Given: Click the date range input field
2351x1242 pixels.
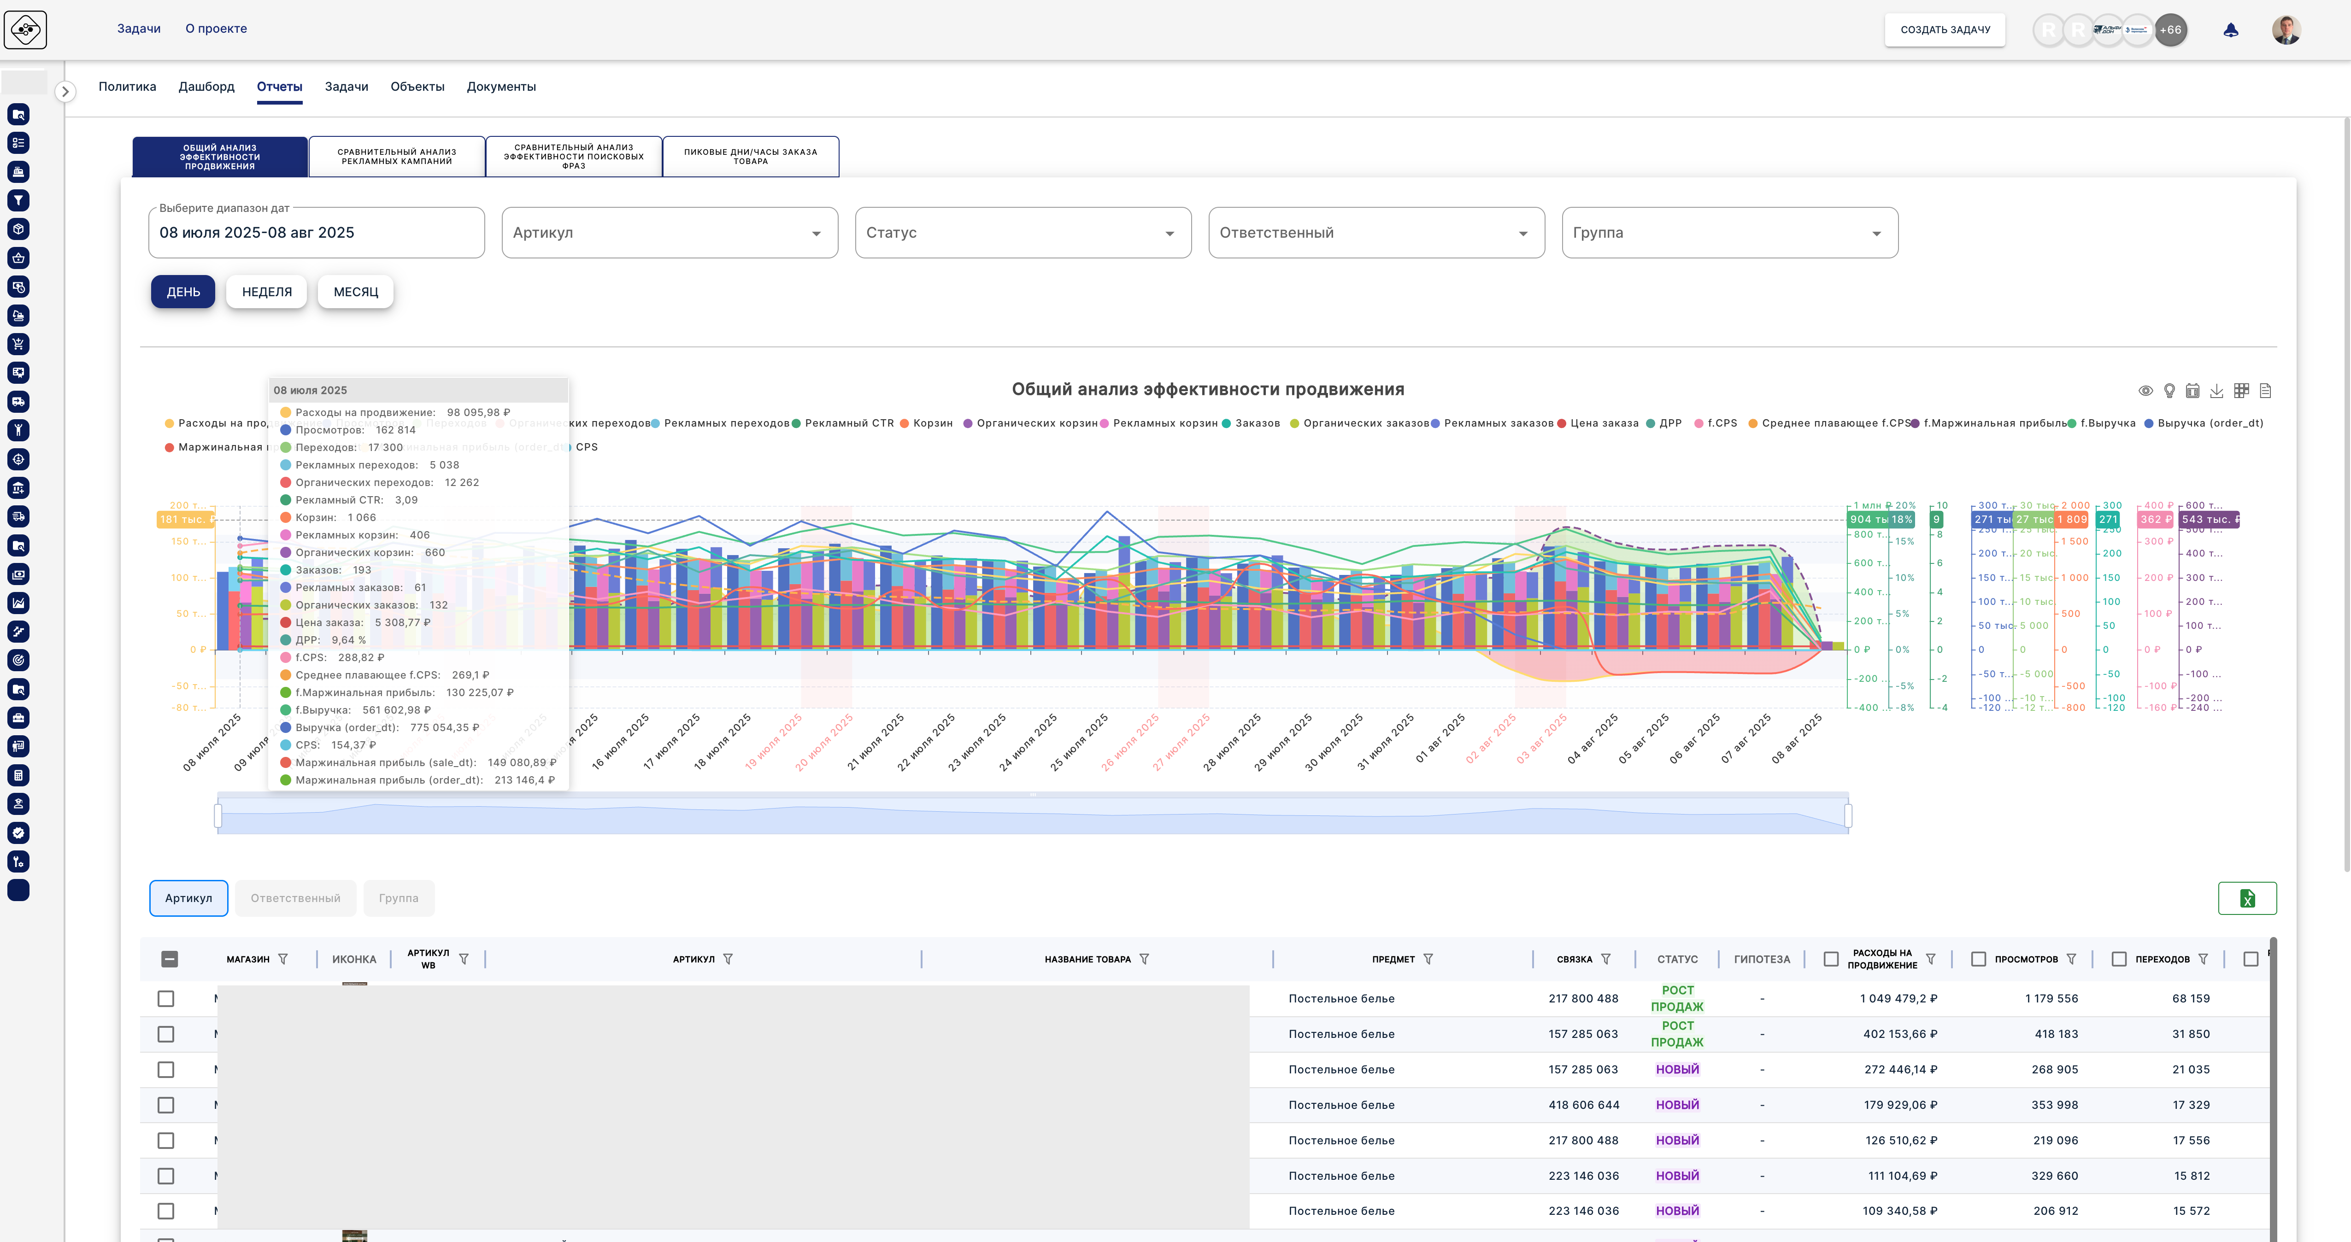Looking at the screenshot, I should (x=316, y=233).
